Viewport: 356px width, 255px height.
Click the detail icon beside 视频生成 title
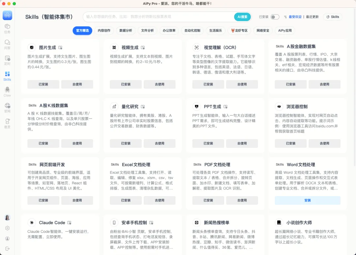pos(143,48)
